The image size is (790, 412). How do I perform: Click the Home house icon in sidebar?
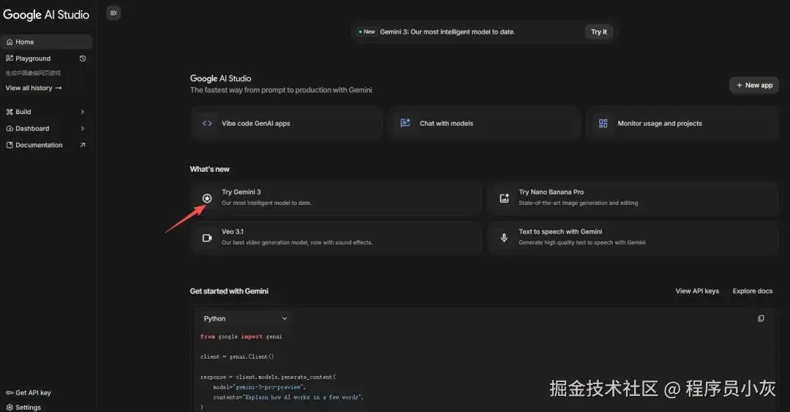[x=10, y=42]
